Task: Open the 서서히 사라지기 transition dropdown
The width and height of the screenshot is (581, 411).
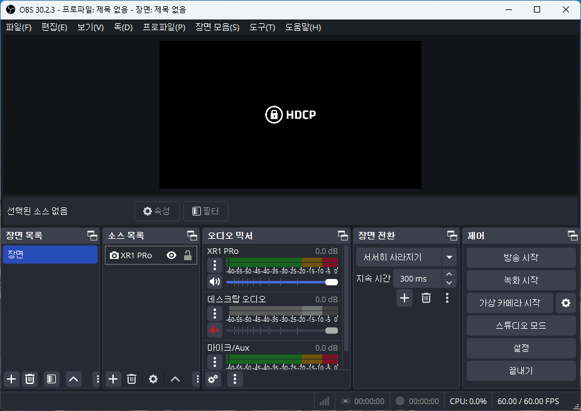Action: (x=406, y=256)
